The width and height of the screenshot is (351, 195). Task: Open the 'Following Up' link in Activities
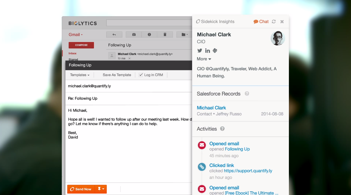pos(237,149)
